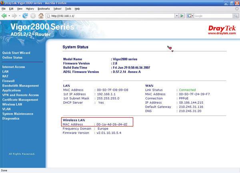The image size is (240, 173).
Task: Open Bandwidth Management link
Action: pyautogui.click(x=20, y=86)
